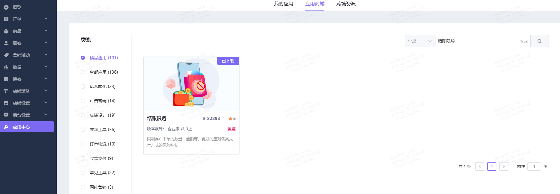Click the 已下载 badge on app card
The height and width of the screenshot is (194, 560).
point(228,61)
